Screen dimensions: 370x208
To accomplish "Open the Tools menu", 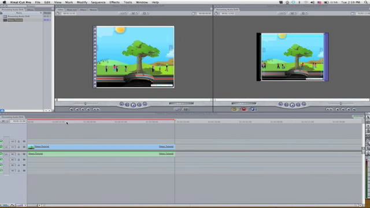I will pos(128,2).
